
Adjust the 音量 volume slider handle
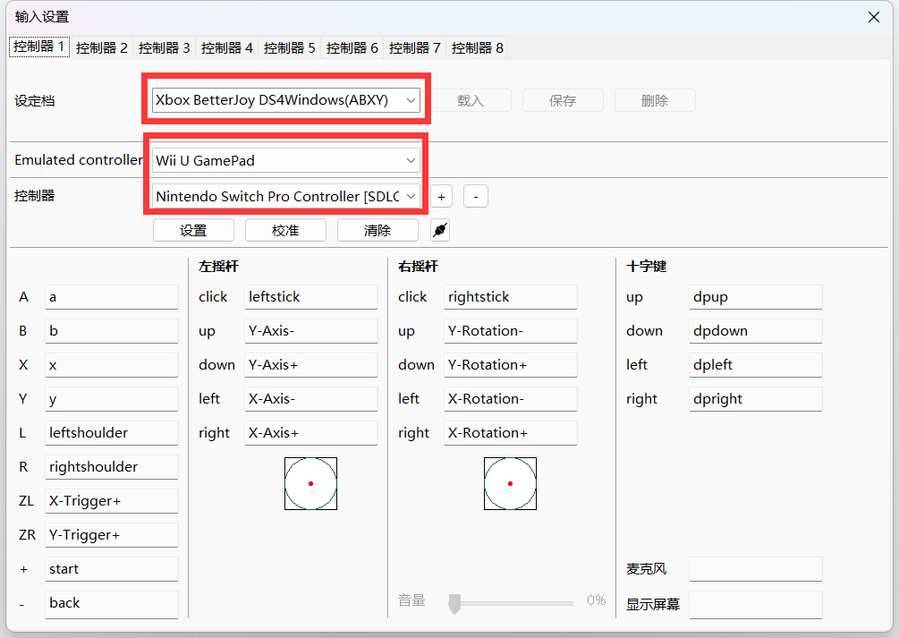click(x=454, y=604)
